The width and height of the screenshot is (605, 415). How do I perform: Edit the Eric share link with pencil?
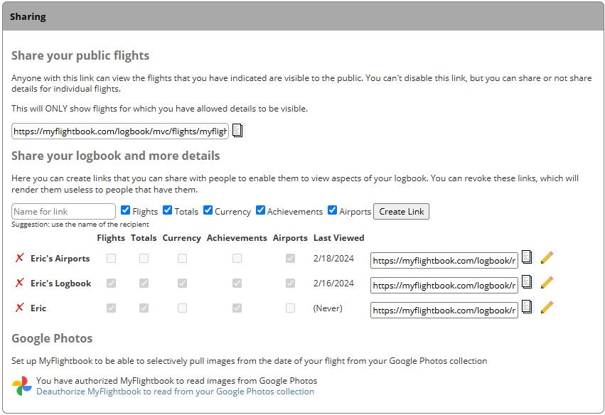coord(547,307)
